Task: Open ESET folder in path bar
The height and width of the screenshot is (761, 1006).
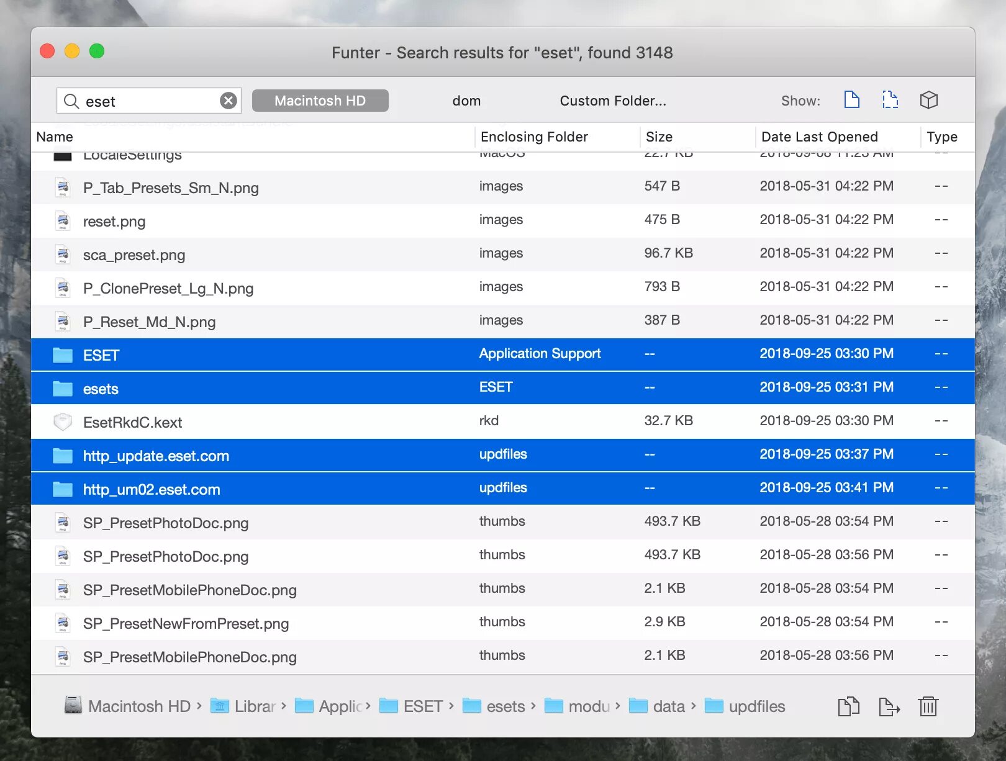Action: [x=411, y=706]
